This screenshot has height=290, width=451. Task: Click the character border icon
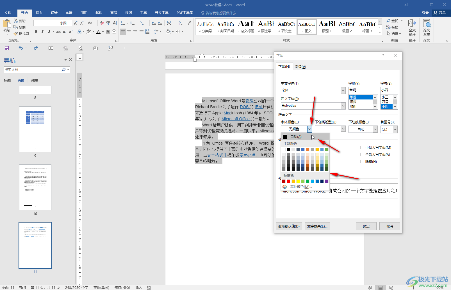coord(114,23)
